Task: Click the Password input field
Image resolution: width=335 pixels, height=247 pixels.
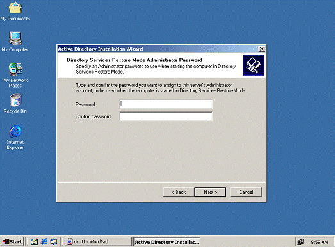Action: [x=166, y=104]
